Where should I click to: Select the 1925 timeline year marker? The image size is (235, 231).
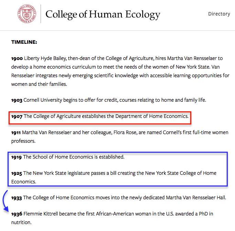pyautogui.click(x=17, y=173)
